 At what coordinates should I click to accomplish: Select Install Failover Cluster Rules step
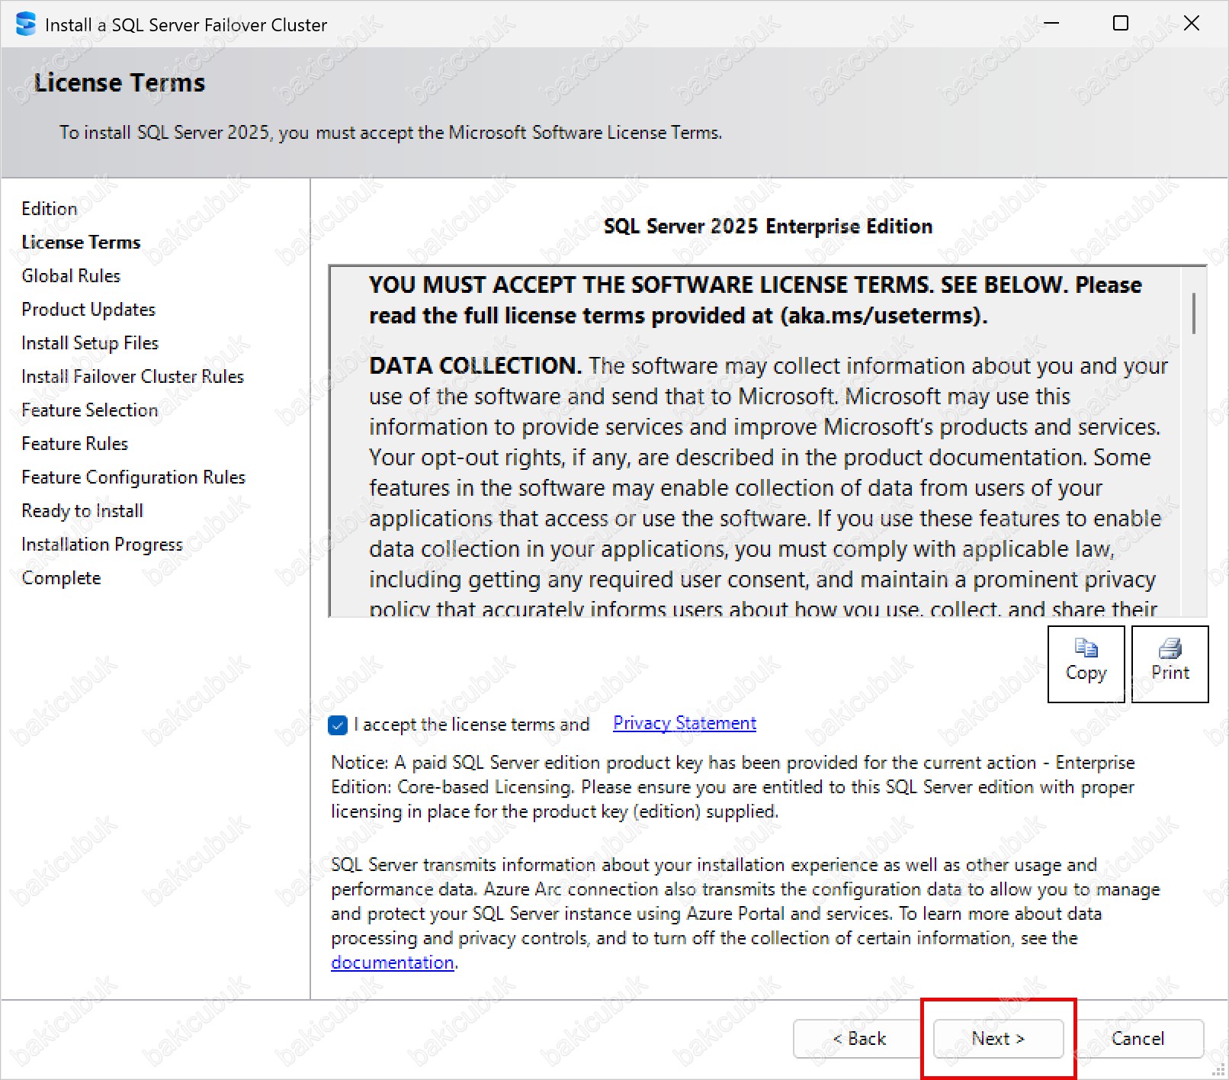point(133,377)
